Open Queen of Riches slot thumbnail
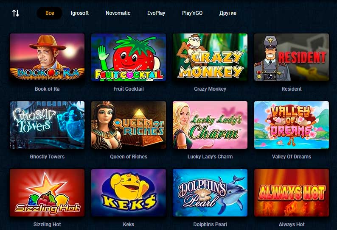 [129, 125]
